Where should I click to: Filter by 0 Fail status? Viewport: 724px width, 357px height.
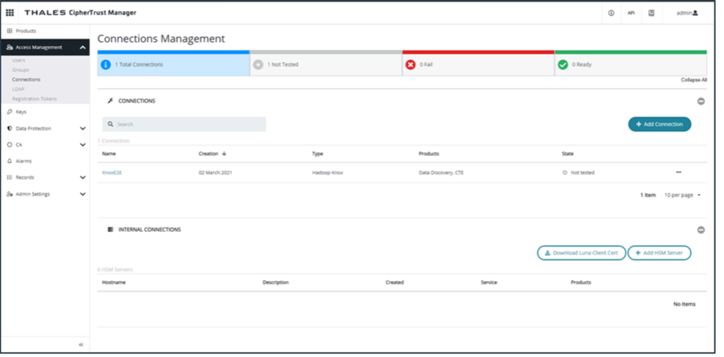click(x=478, y=64)
